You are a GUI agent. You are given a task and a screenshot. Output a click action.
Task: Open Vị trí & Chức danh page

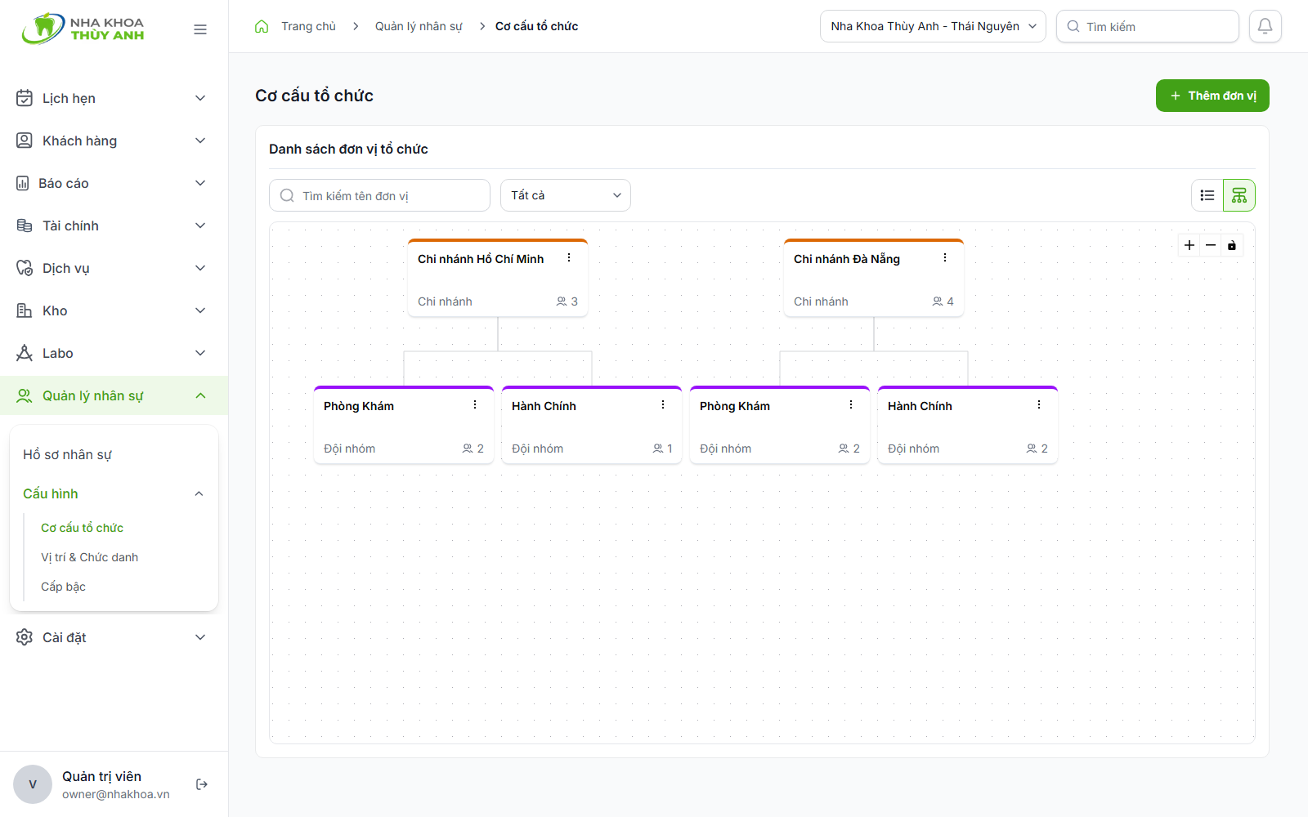[x=90, y=557]
